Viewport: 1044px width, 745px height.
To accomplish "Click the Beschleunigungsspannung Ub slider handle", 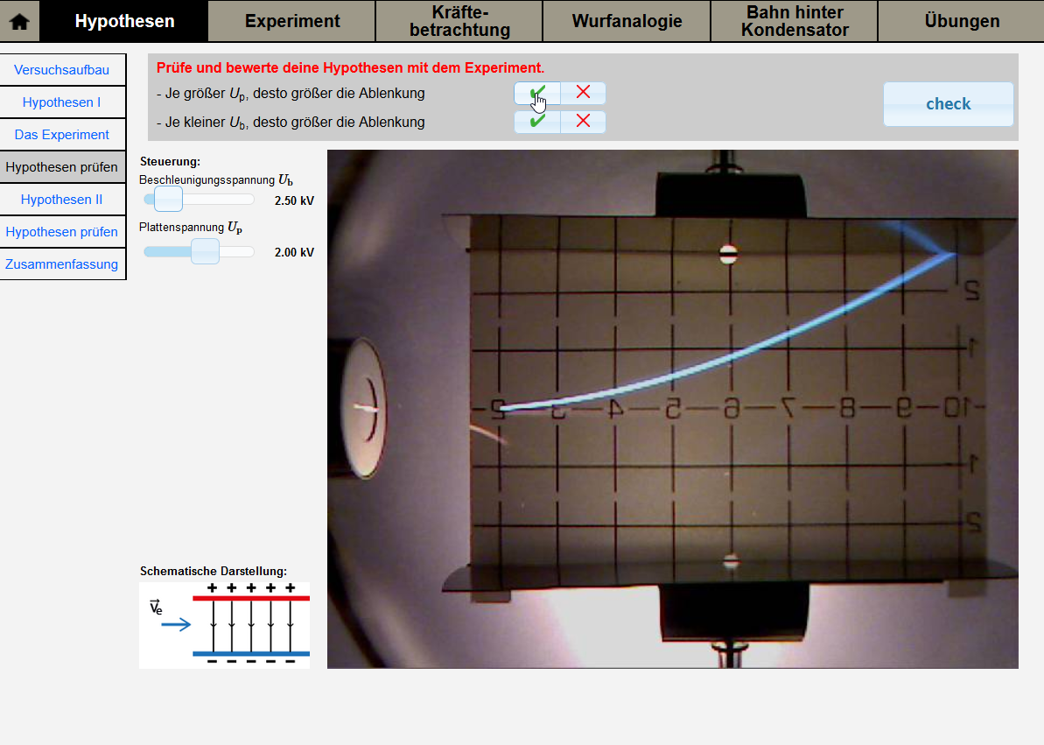I will click(168, 200).
